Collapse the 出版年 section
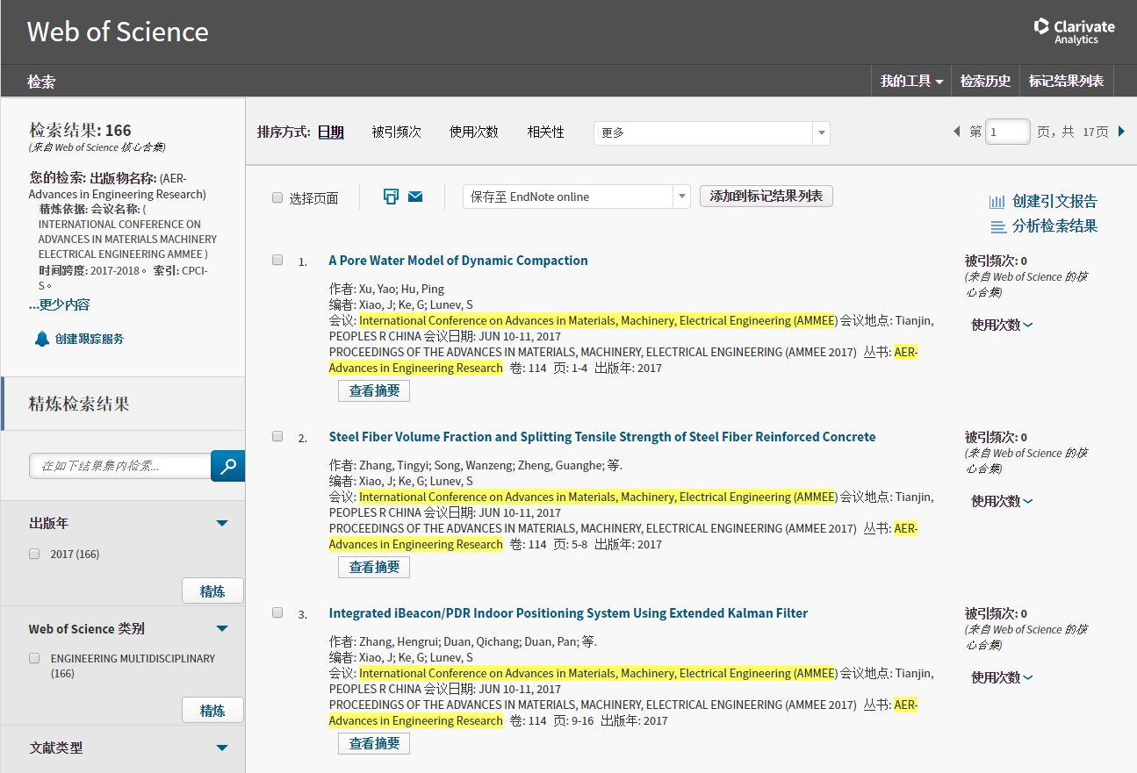Screen dimensions: 1137x773 point(222,524)
